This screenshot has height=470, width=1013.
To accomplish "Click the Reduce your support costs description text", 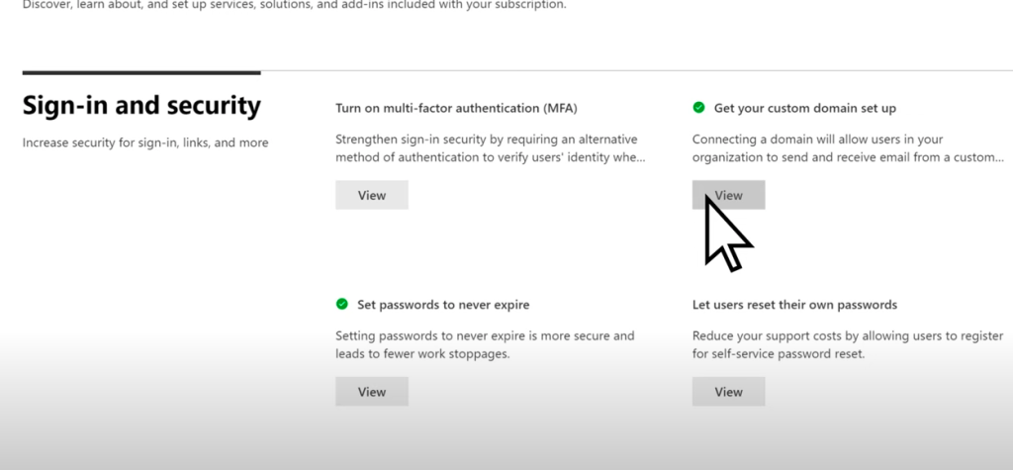I will click(x=848, y=344).
